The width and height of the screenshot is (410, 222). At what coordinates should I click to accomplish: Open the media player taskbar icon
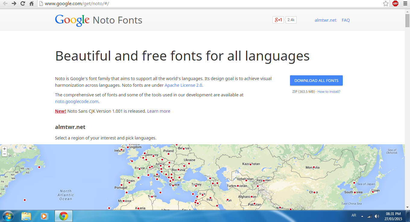(x=44, y=216)
